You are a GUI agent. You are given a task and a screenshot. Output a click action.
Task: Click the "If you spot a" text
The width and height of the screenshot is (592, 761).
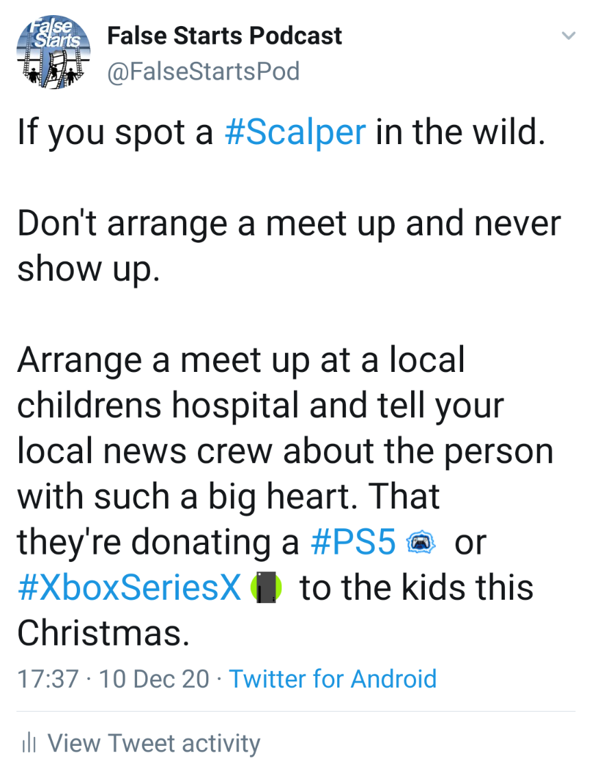click(x=115, y=132)
